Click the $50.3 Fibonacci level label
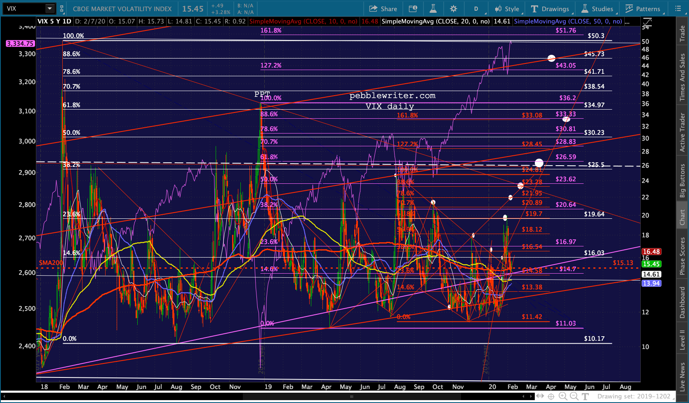The height and width of the screenshot is (403, 689). point(596,36)
